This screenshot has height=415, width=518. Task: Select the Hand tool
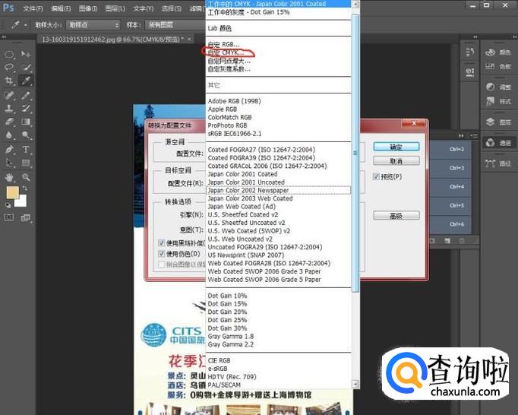9,177
